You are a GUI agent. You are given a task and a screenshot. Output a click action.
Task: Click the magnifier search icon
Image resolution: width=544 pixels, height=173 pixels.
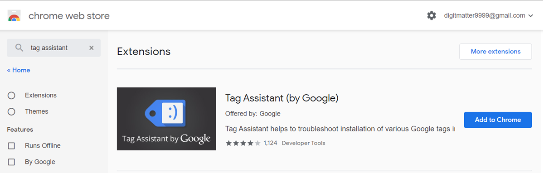click(x=19, y=48)
